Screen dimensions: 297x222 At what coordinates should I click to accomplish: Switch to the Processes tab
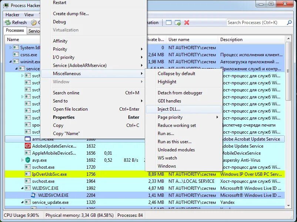pyautogui.click(x=15, y=30)
